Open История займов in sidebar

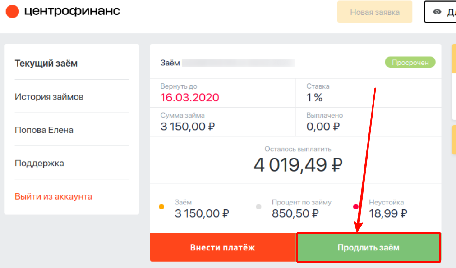click(49, 97)
